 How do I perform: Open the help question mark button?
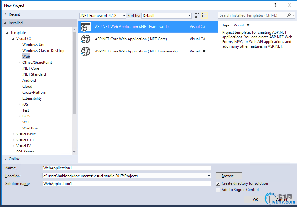coord(275,5)
